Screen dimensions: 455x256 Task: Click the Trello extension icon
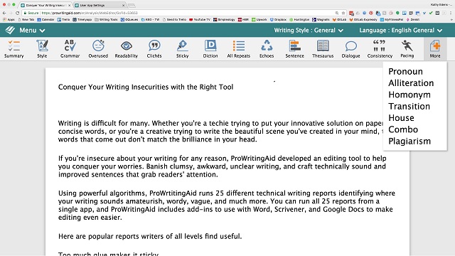[405, 13]
